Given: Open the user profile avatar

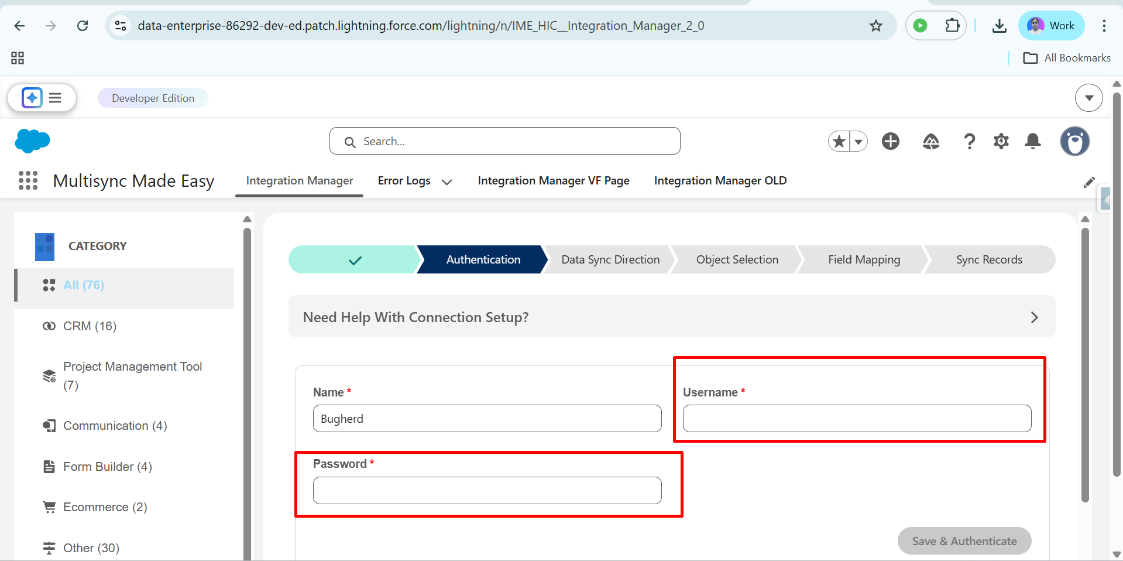Looking at the screenshot, I should [x=1075, y=141].
